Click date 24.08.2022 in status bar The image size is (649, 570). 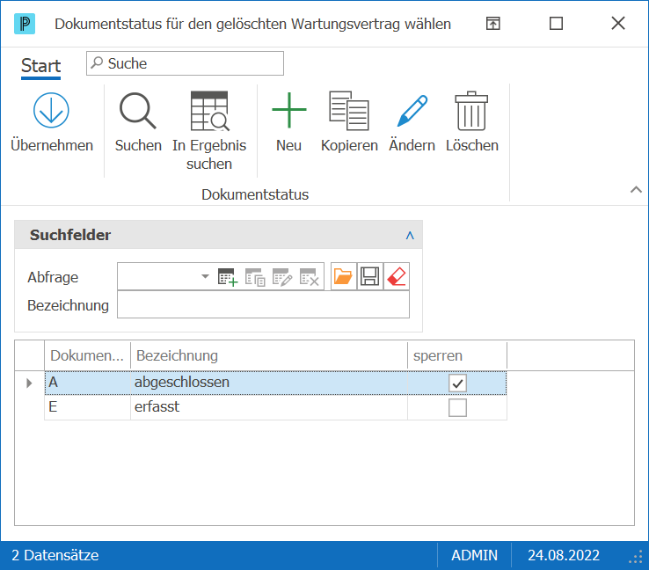pyautogui.click(x=564, y=556)
